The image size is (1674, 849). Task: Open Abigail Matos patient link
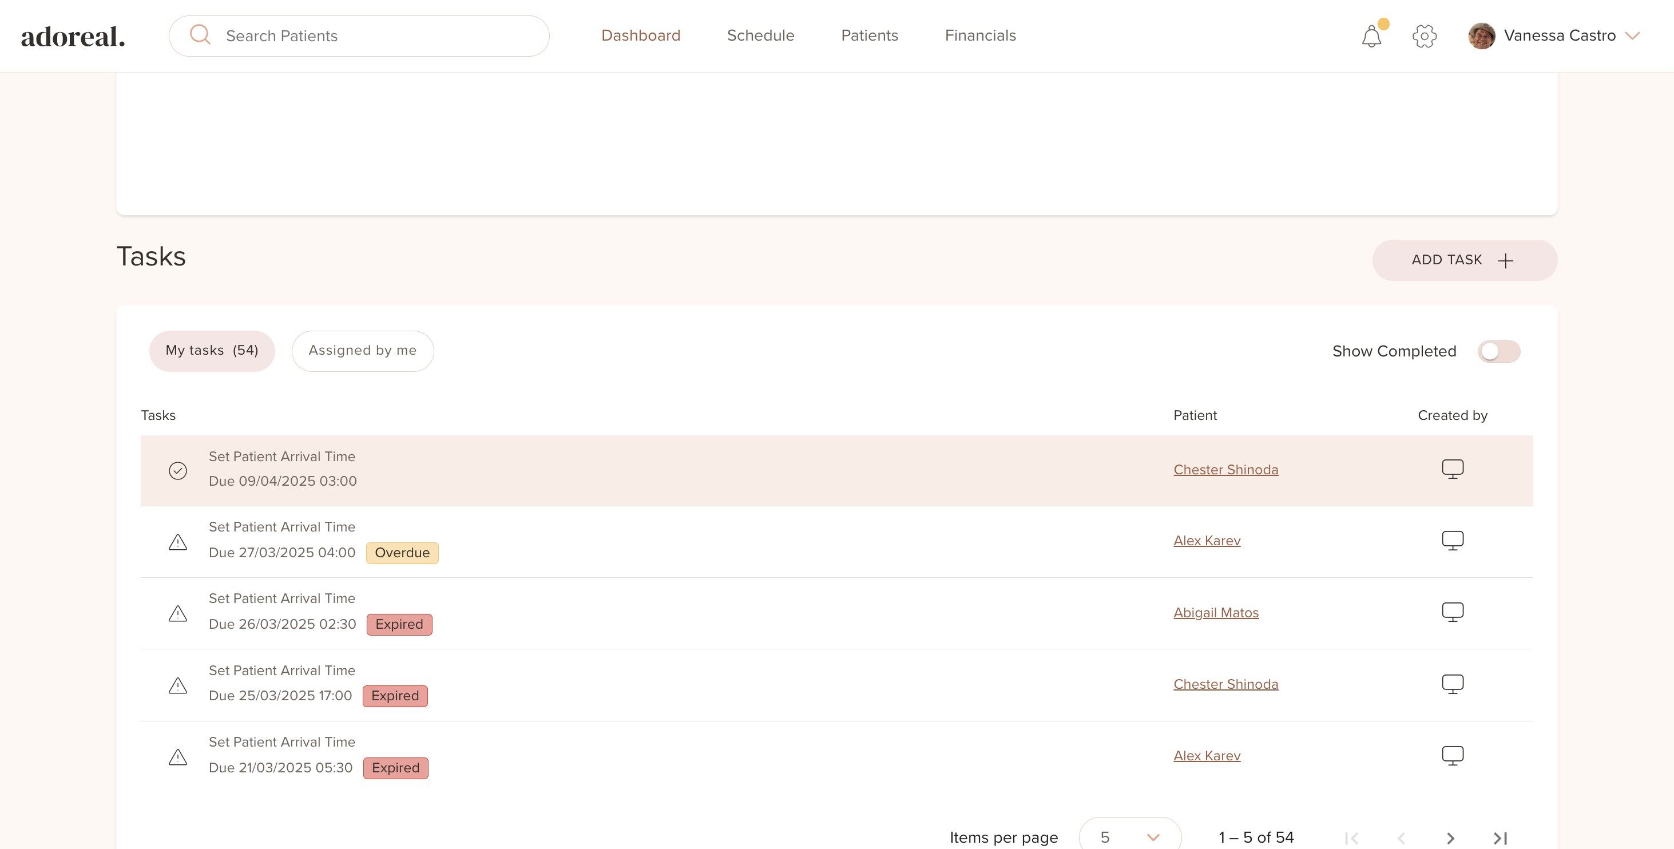pyautogui.click(x=1215, y=613)
